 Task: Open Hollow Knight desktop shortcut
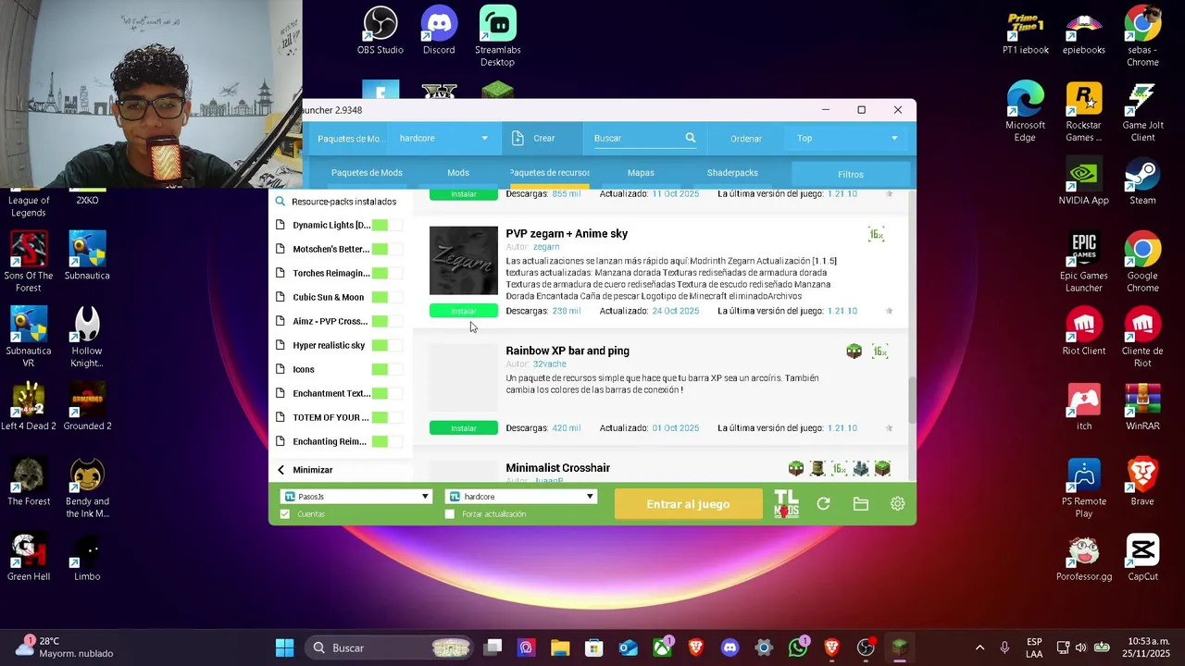pyautogui.click(x=87, y=338)
